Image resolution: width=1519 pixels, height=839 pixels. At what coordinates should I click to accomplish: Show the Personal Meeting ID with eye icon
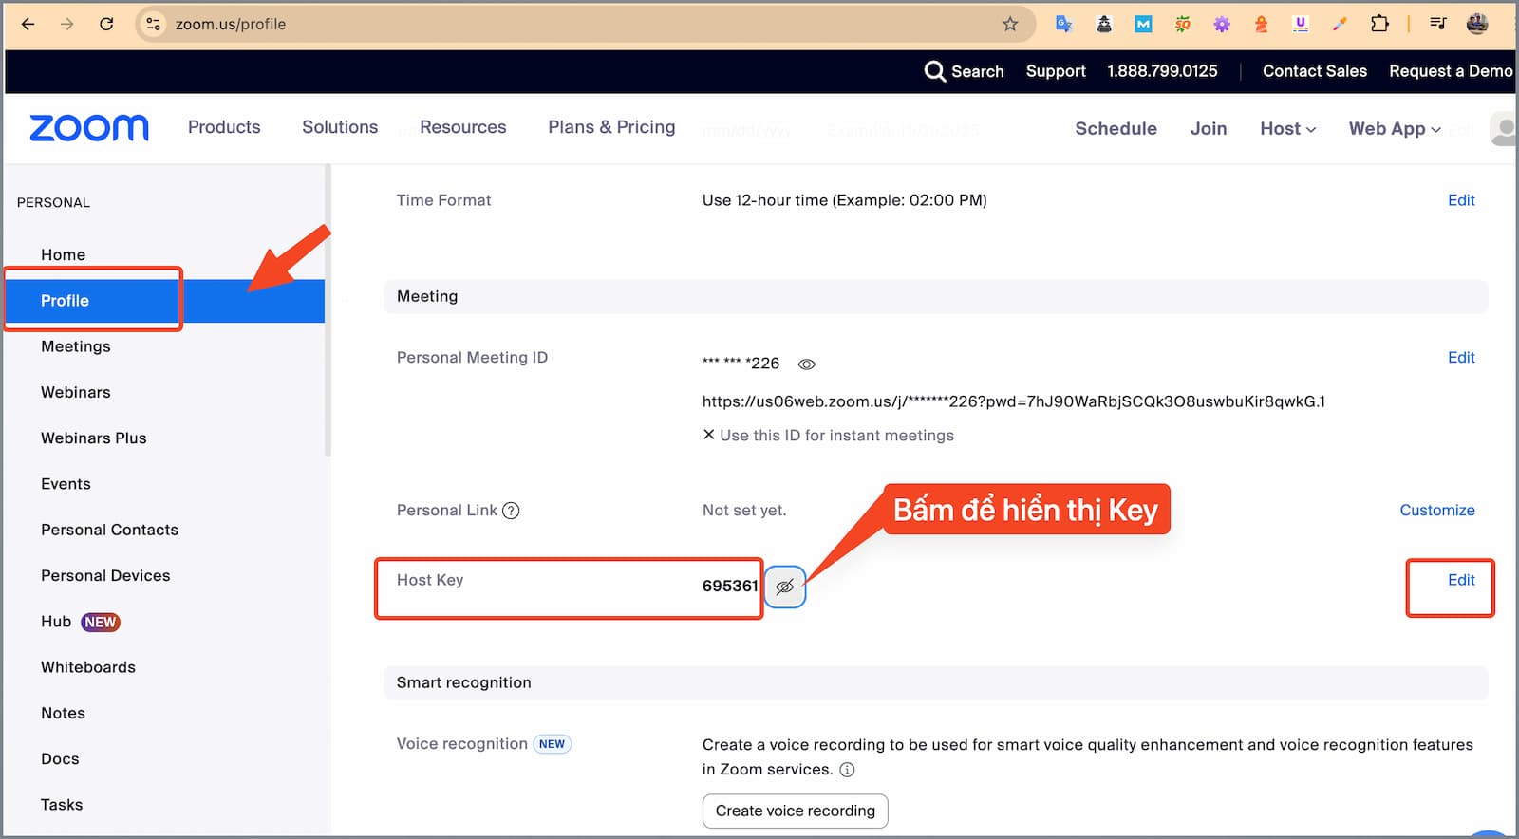click(807, 364)
